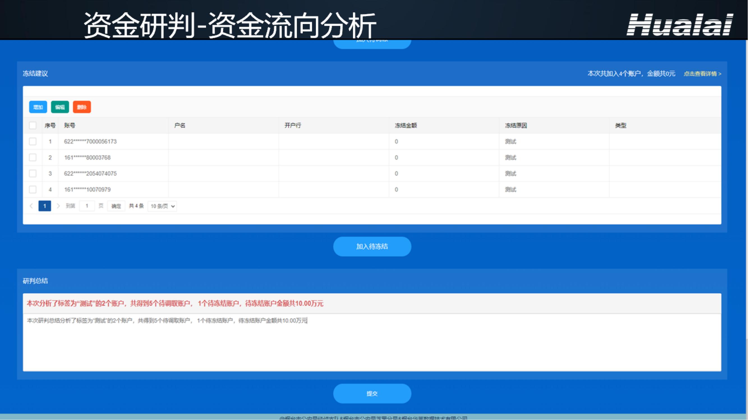Image resolution: width=748 pixels, height=420 pixels.
Task: Check the row for account 161******10070979
Action: point(33,189)
